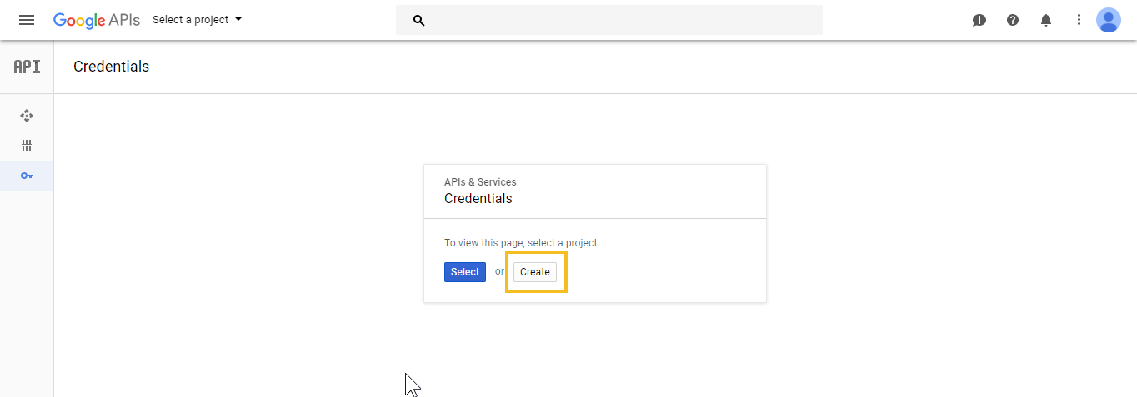Open Dashboard icon in sidebar

point(27,116)
